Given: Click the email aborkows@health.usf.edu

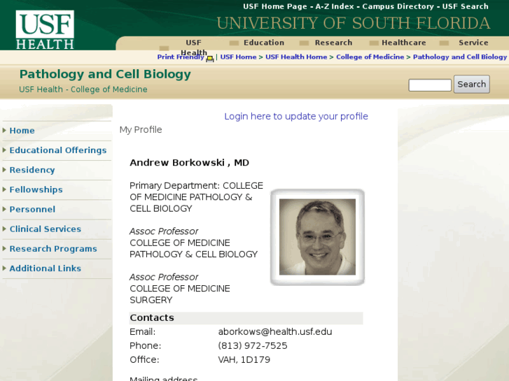Looking at the screenshot, I should pos(275,331).
